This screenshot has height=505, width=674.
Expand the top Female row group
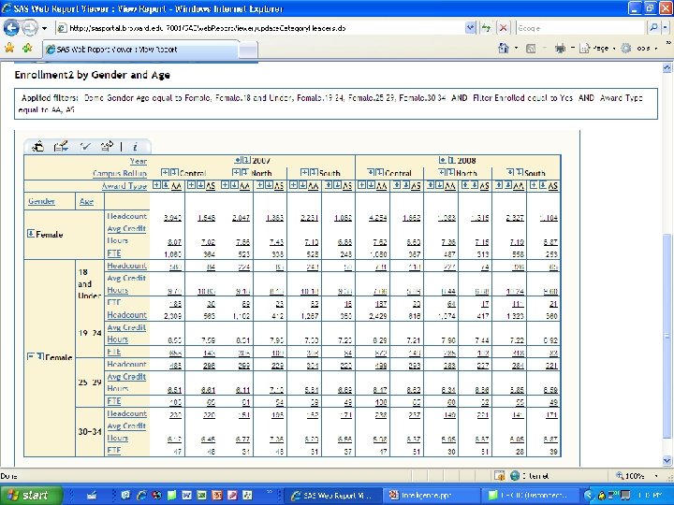click(x=30, y=234)
